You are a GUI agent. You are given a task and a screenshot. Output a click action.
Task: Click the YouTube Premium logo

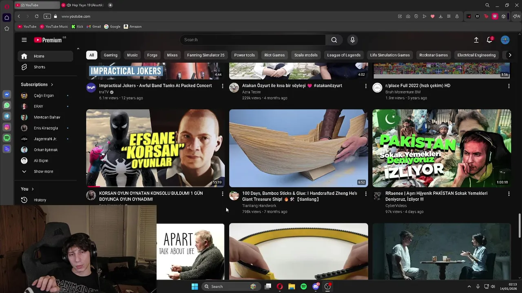pyautogui.click(x=48, y=40)
